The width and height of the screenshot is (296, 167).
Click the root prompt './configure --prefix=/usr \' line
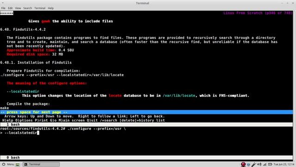tap(63, 129)
